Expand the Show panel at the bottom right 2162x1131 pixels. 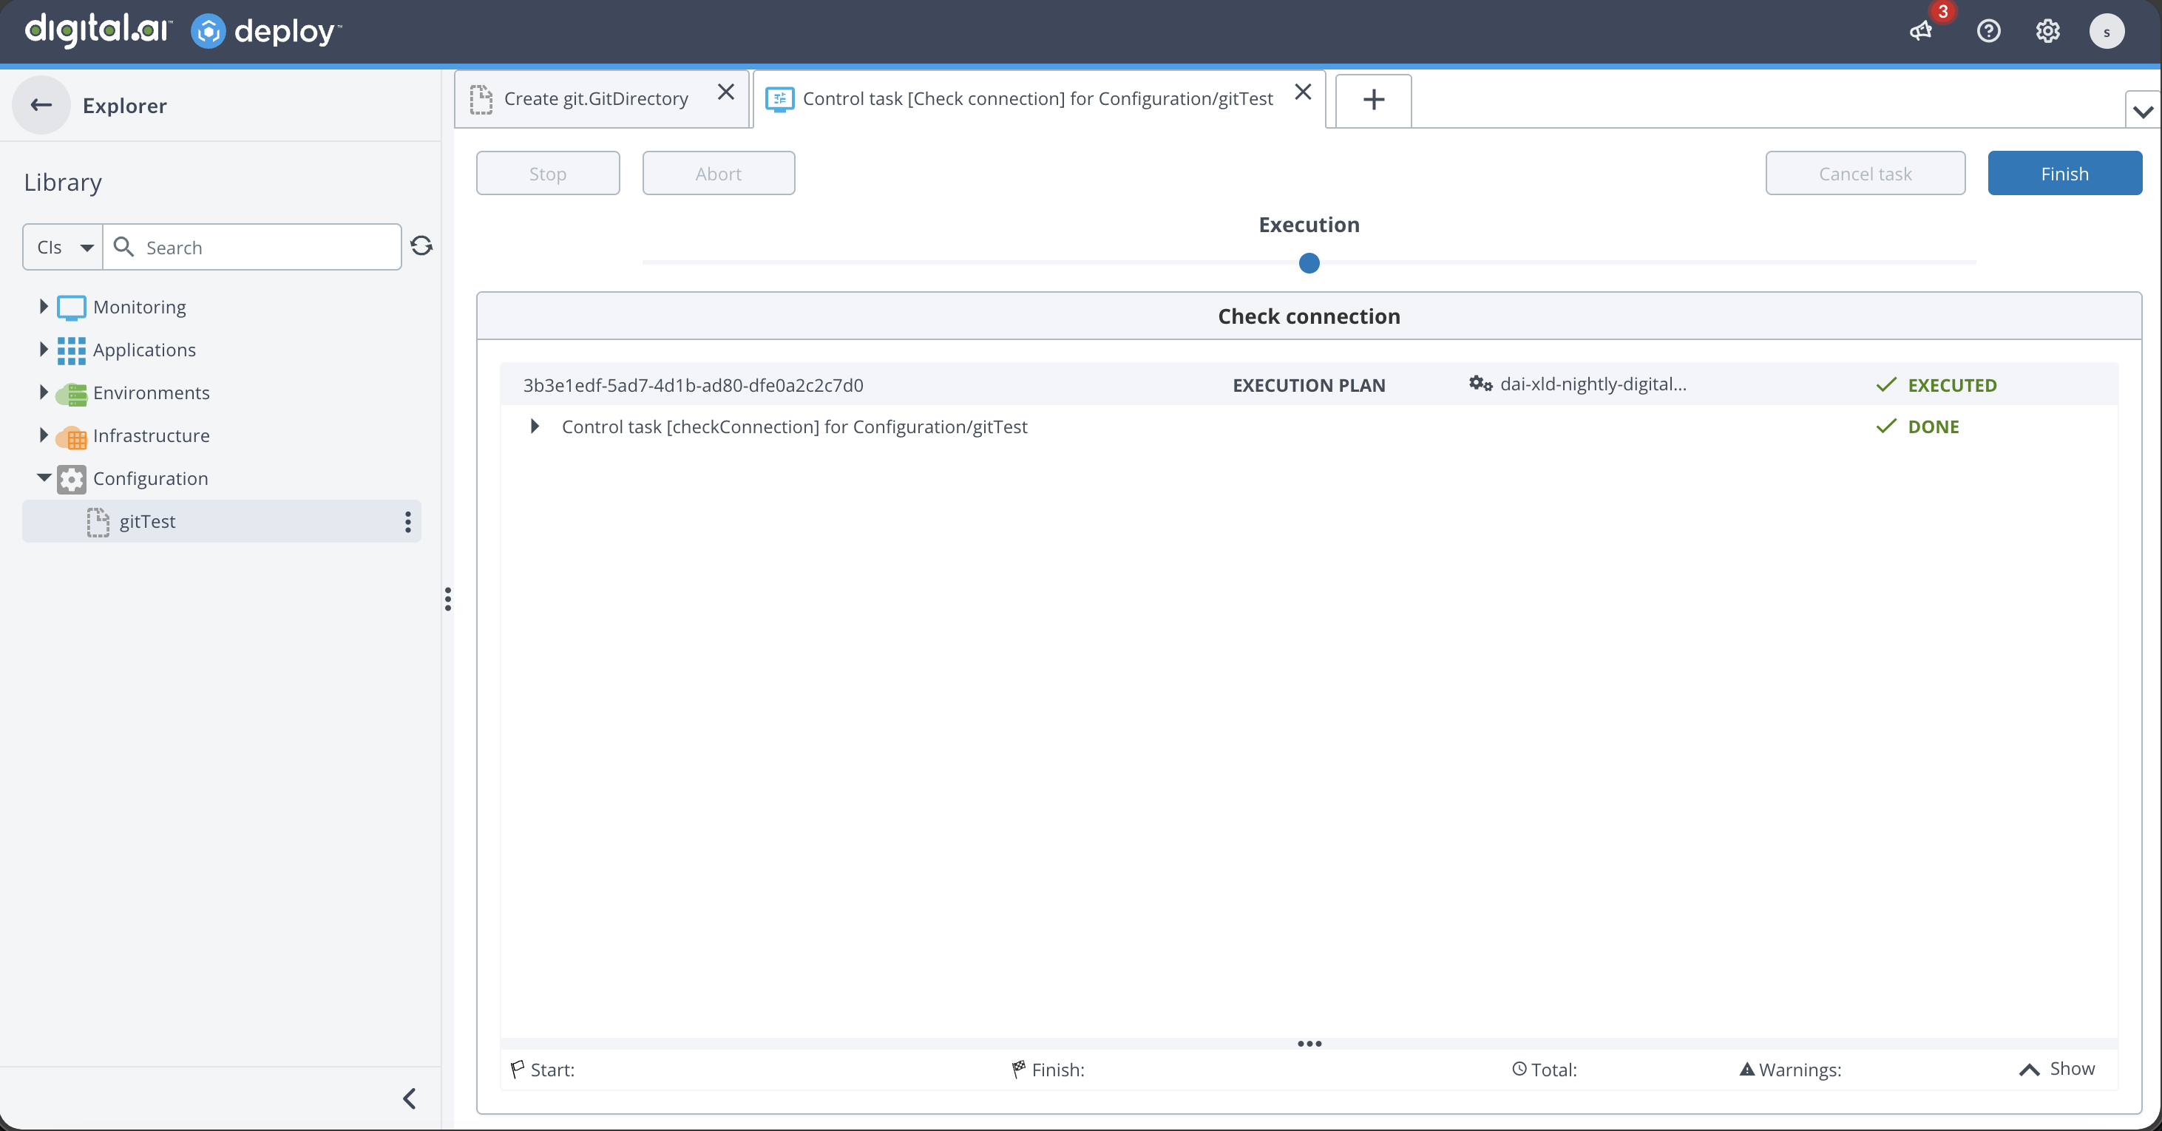(2056, 1069)
